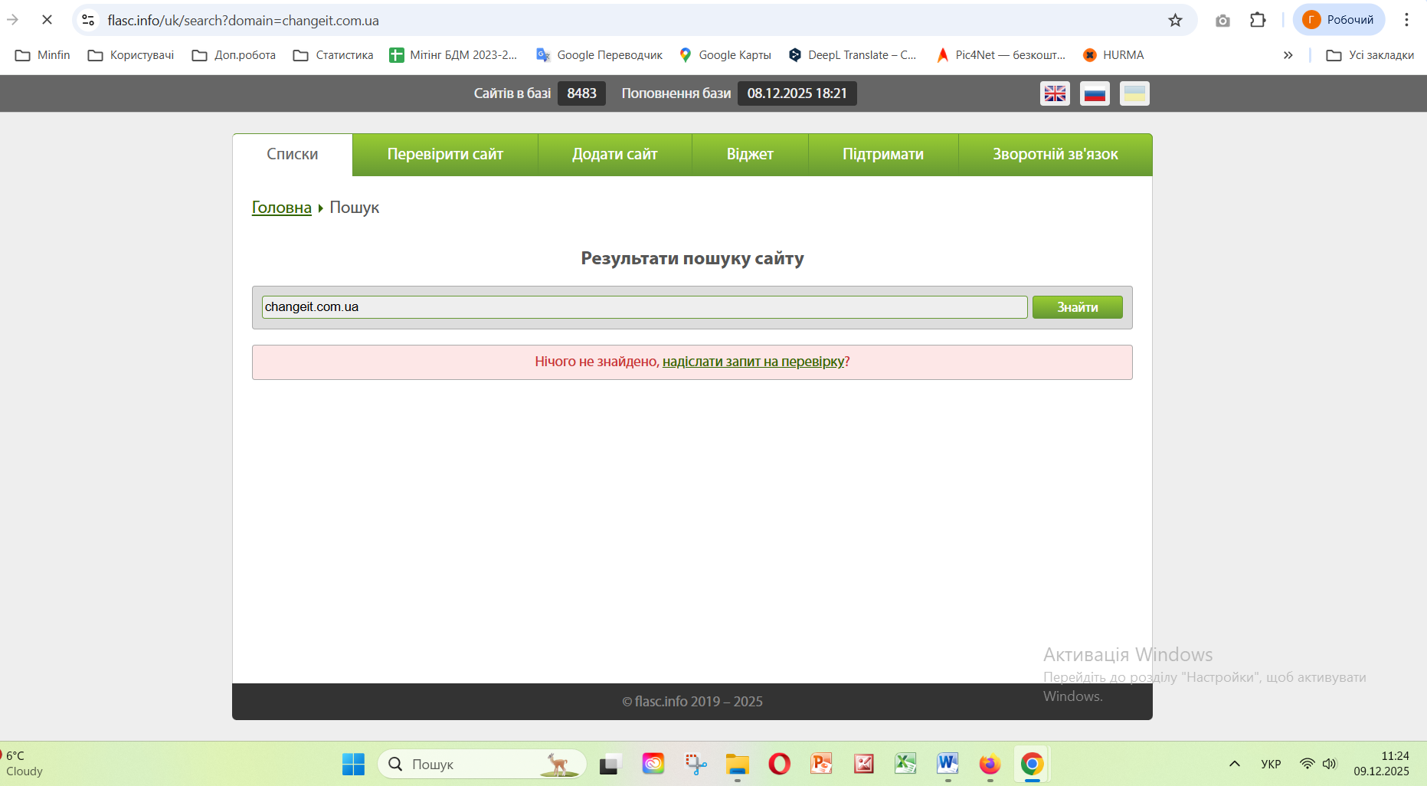Open File Explorer from taskbar
The image size is (1427, 786).
tap(737, 764)
